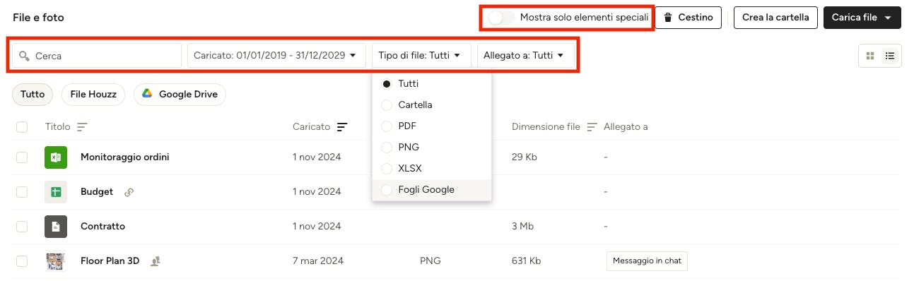
Task: Sort by Dimensione file sort icon
Action: click(x=592, y=127)
